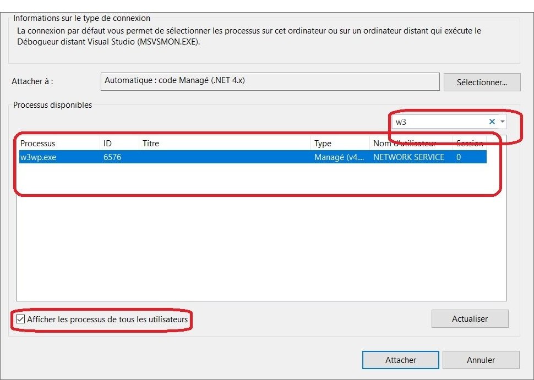Click the process ID 6576 cell
The image size is (534, 380).
[x=112, y=157]
